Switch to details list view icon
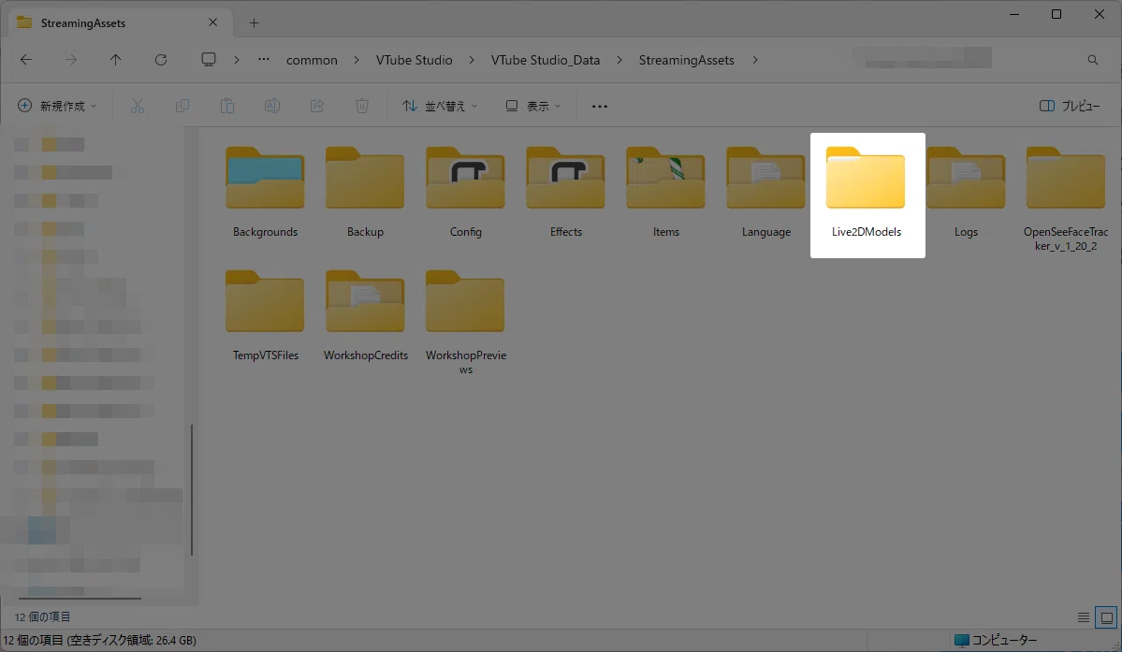Viewport: 1122px width, 652px height. 1084,617
